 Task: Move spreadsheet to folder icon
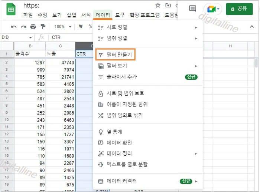click(168, 6)
